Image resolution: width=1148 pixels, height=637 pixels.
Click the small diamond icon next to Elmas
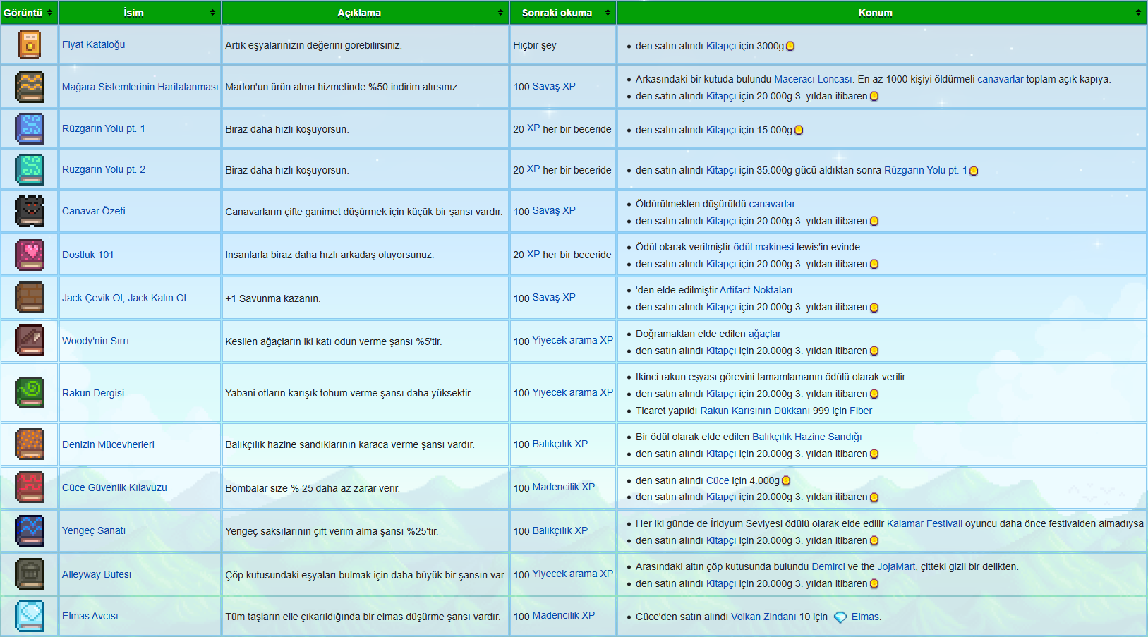(x=840, y=617)
